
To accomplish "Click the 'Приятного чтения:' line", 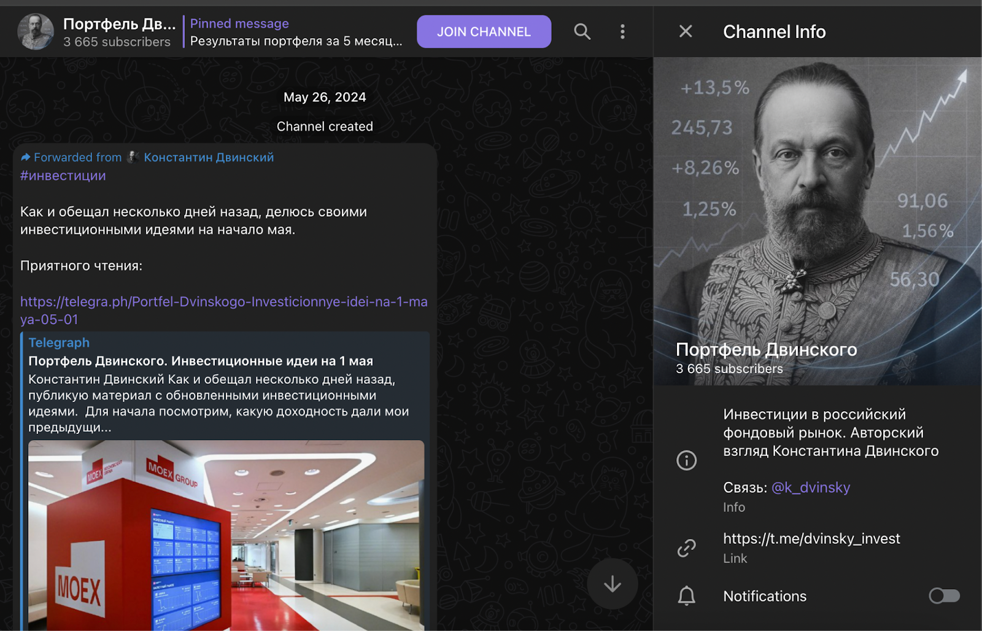I will 81,266.
